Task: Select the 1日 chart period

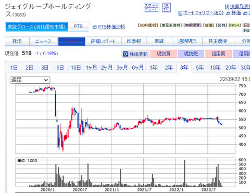Action: [14, 68]
